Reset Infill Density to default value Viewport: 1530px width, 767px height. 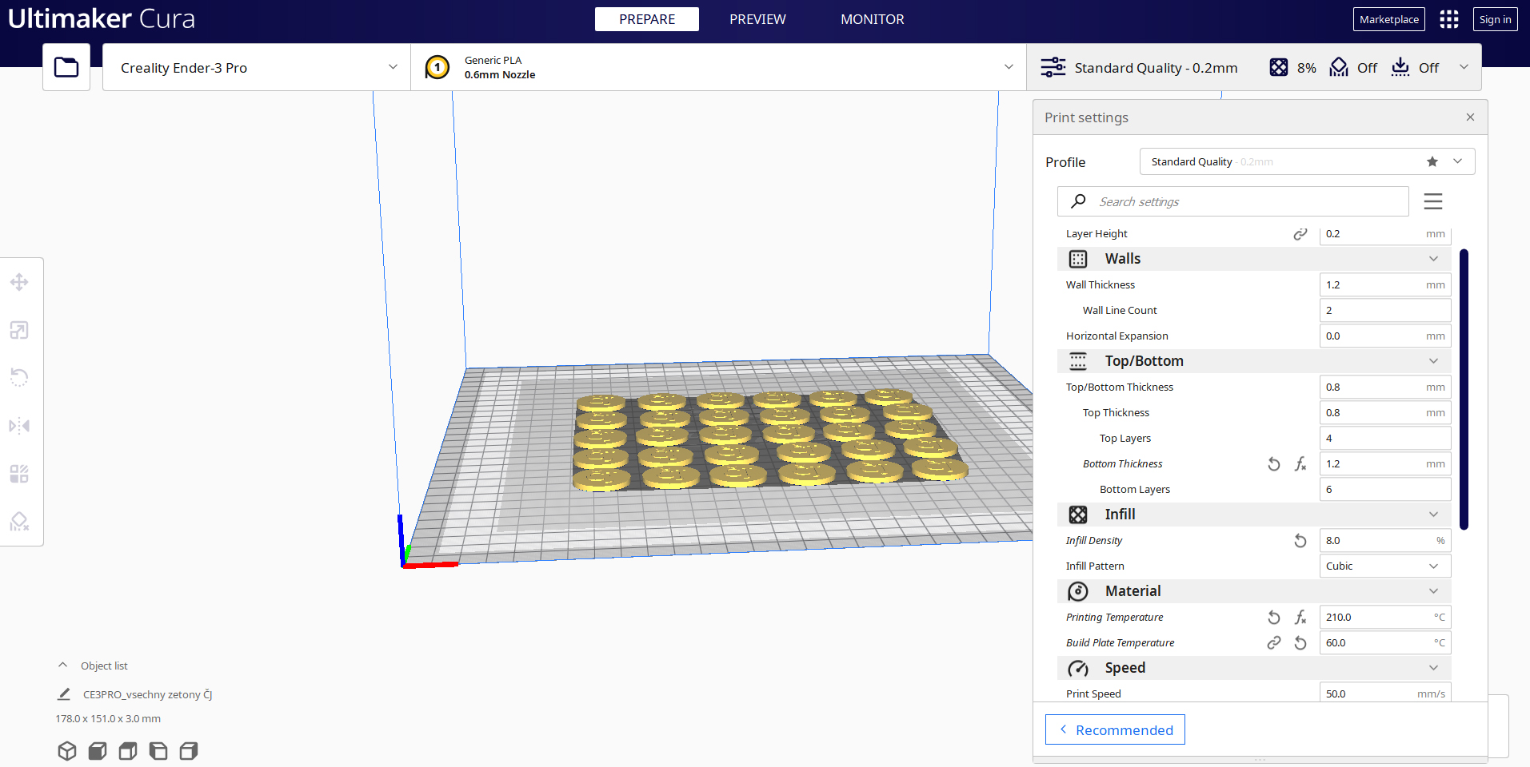1300,541
